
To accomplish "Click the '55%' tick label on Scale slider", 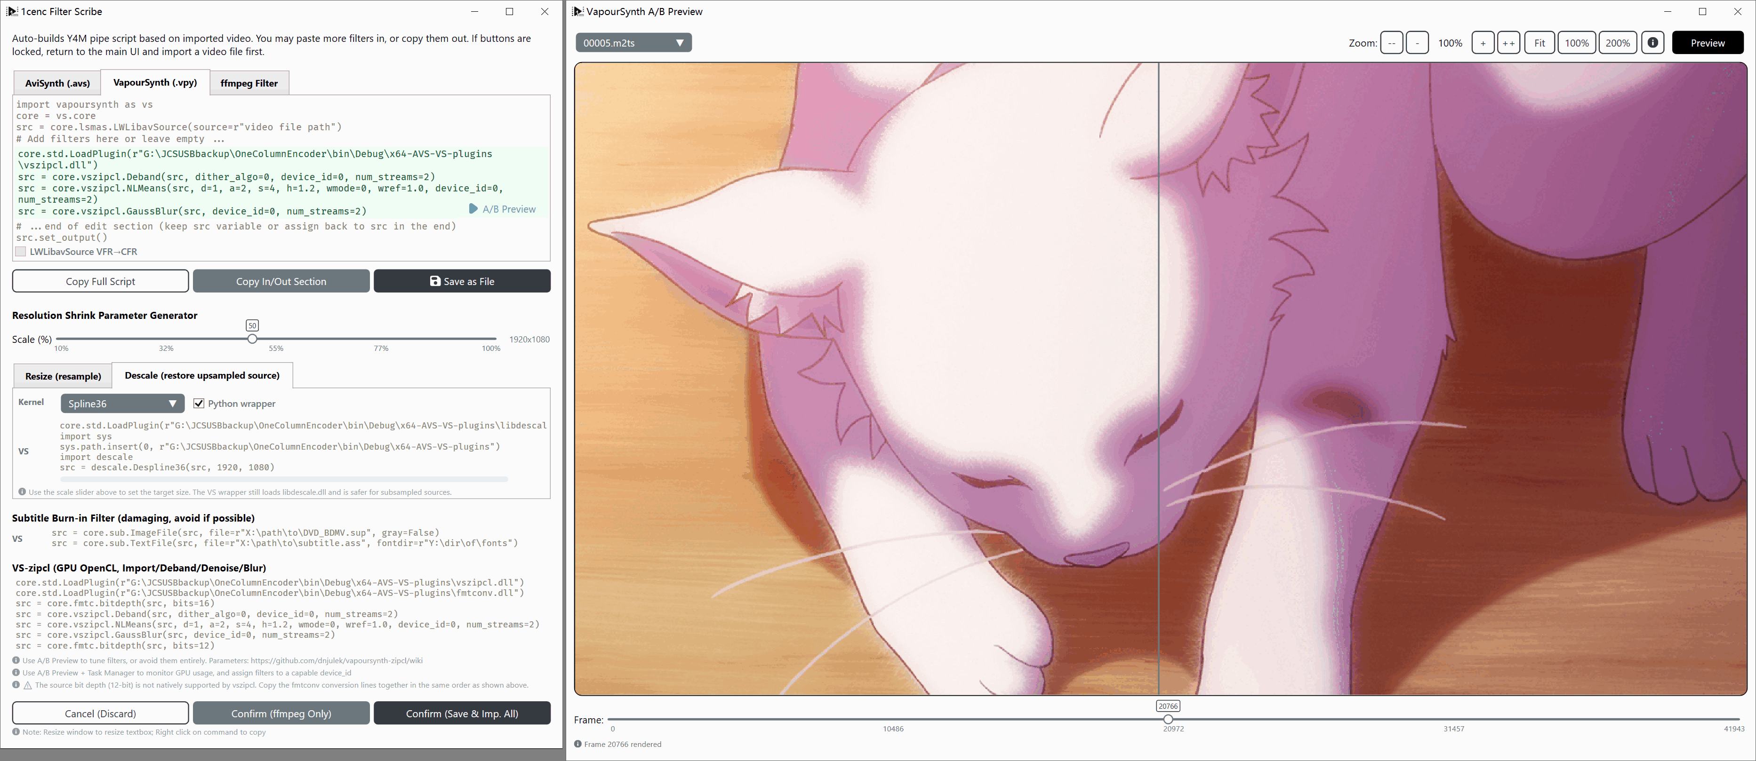I will tap(276, 348).
